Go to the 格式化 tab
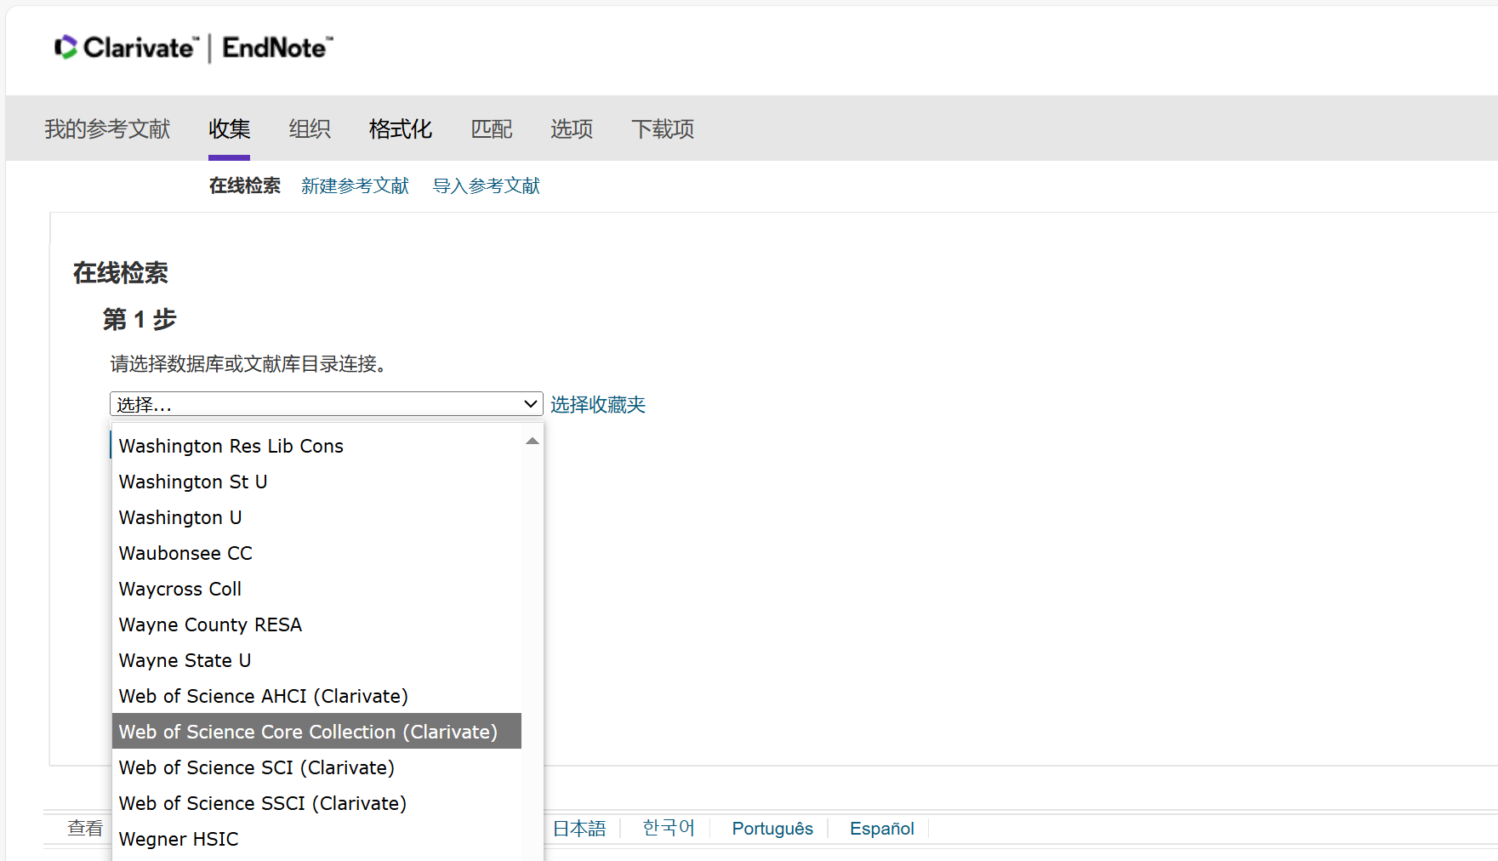1498x861 pixels. [401, 128]
